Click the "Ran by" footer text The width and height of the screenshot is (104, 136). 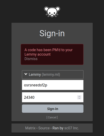pyautogui.click(x=58, y=128)
